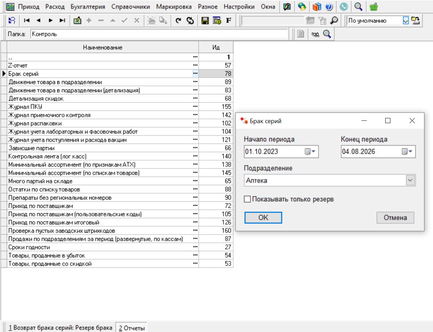Viewport: 433px width, 332px height.
Task: Click the profile settings icon after По умолчанию
Action: (415, 21)
